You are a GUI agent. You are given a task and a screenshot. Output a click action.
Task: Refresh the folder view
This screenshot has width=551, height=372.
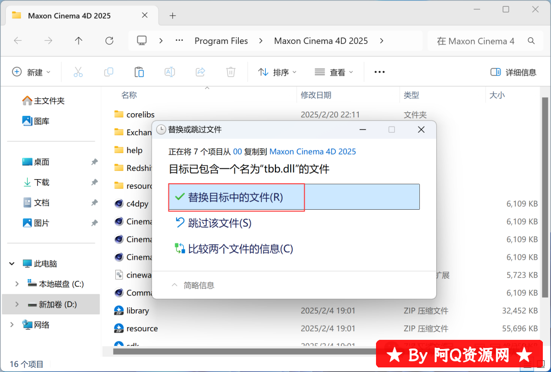[x=109, y=41]
